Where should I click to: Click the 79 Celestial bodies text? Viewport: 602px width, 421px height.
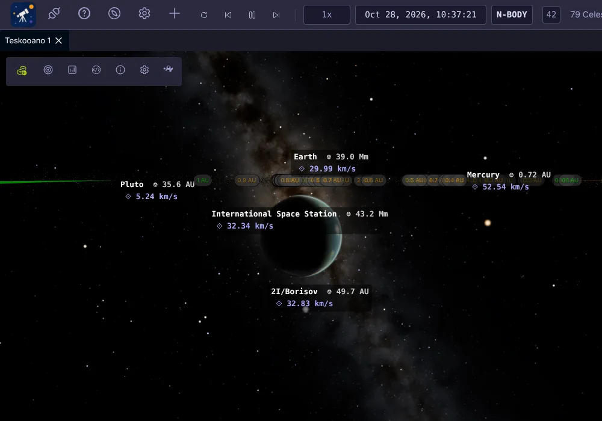pyautogui.click(x=586, y=14)
